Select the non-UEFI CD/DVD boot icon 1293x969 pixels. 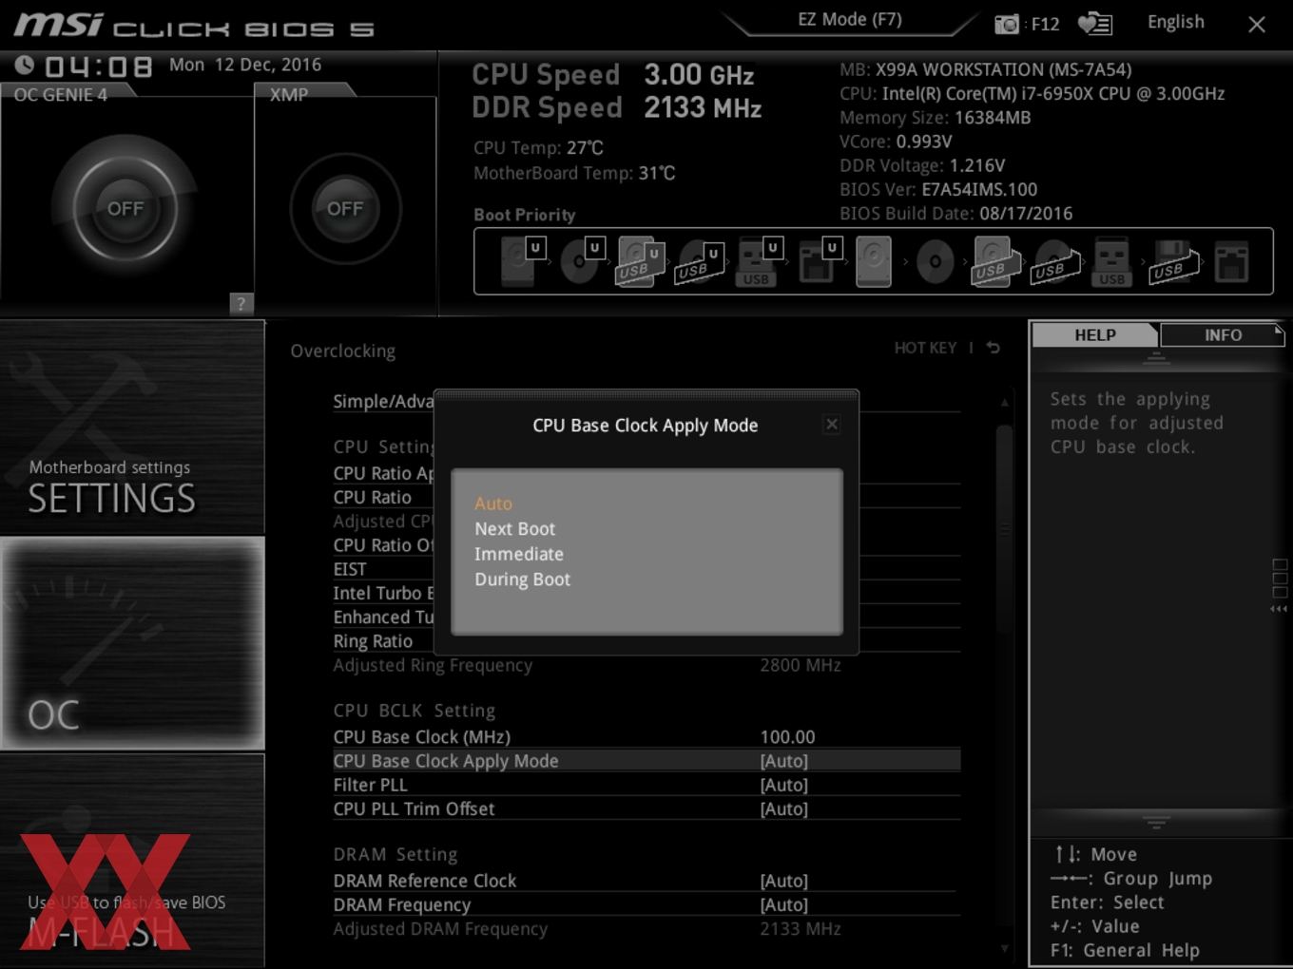tap(935, 261)
